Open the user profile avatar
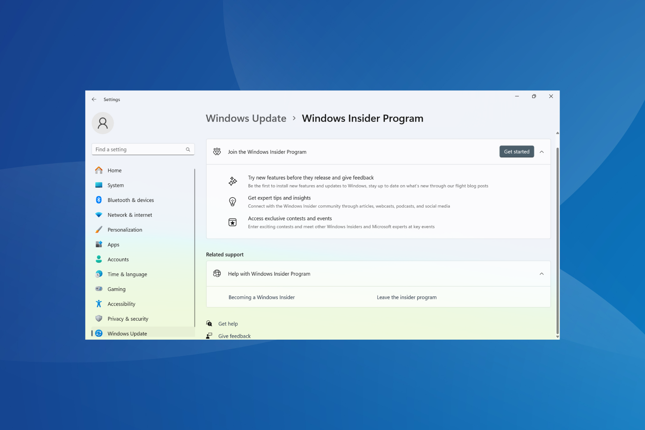645x430 pixels. tap(103, 123)
